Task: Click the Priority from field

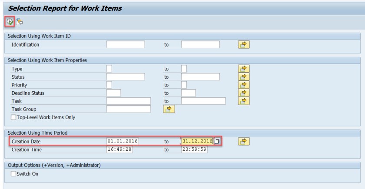Action: point(109,85)
